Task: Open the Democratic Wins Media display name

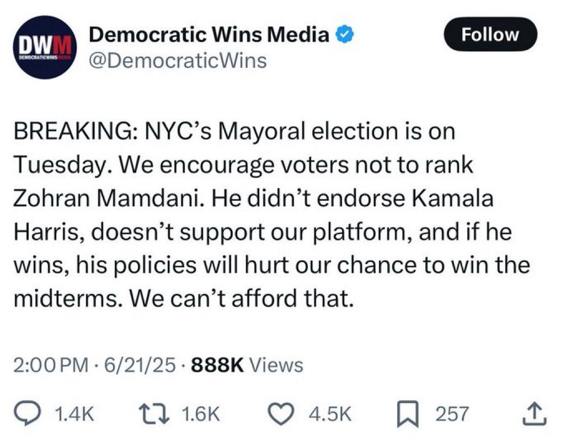Action: pos(209,35)
